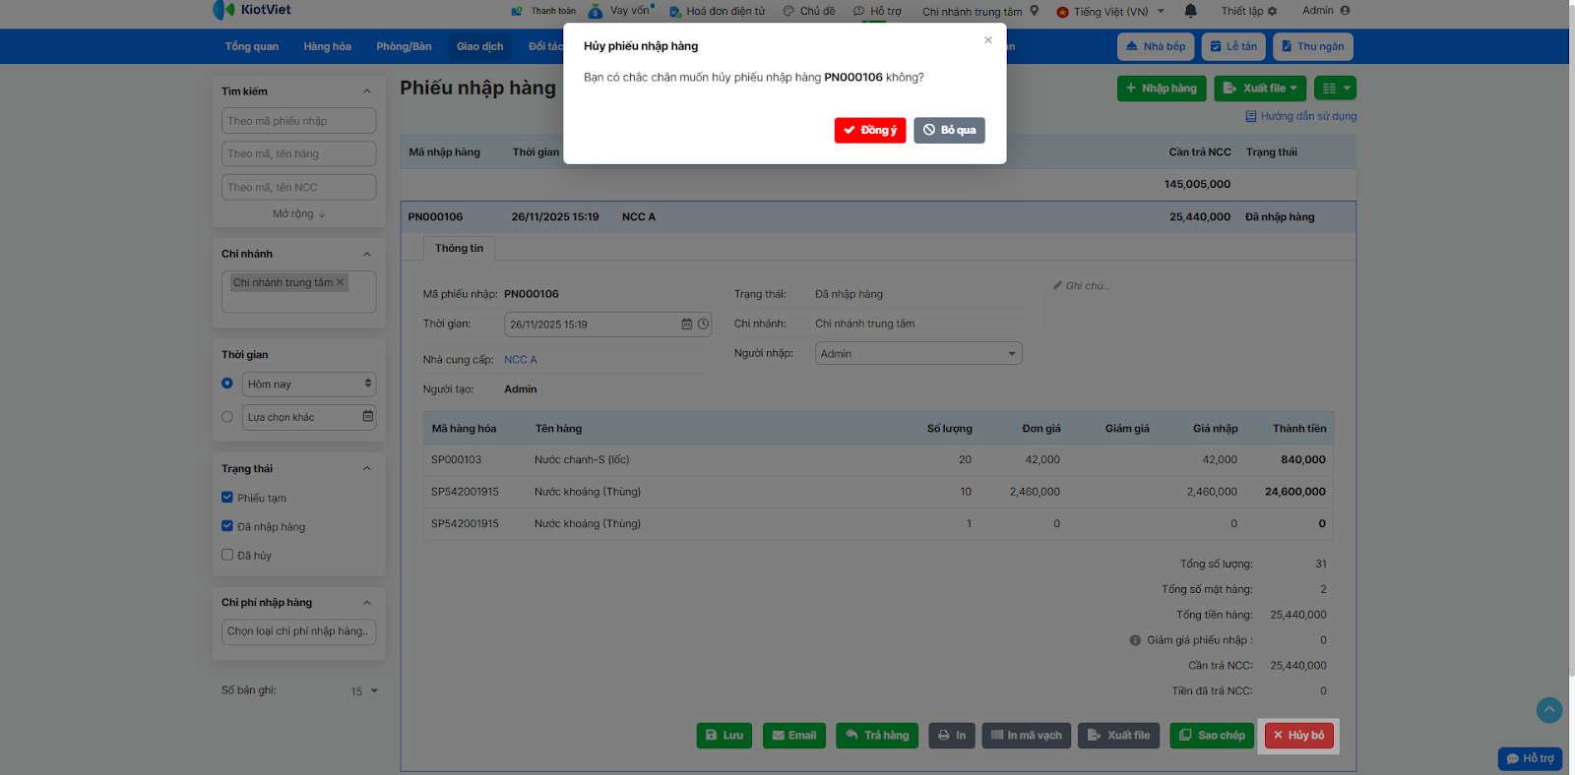Click the location pin beside Chi nhánh trung tâm
The height and width of the screenshot is (775, 1575).
(1035, 11)
